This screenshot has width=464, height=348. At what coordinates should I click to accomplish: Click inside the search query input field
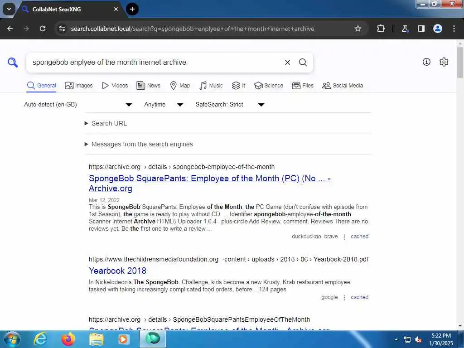tap(154, 63)
